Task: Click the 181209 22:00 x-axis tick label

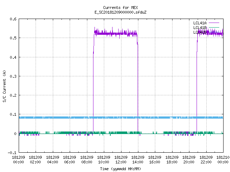Action: [x=206, y=160]
